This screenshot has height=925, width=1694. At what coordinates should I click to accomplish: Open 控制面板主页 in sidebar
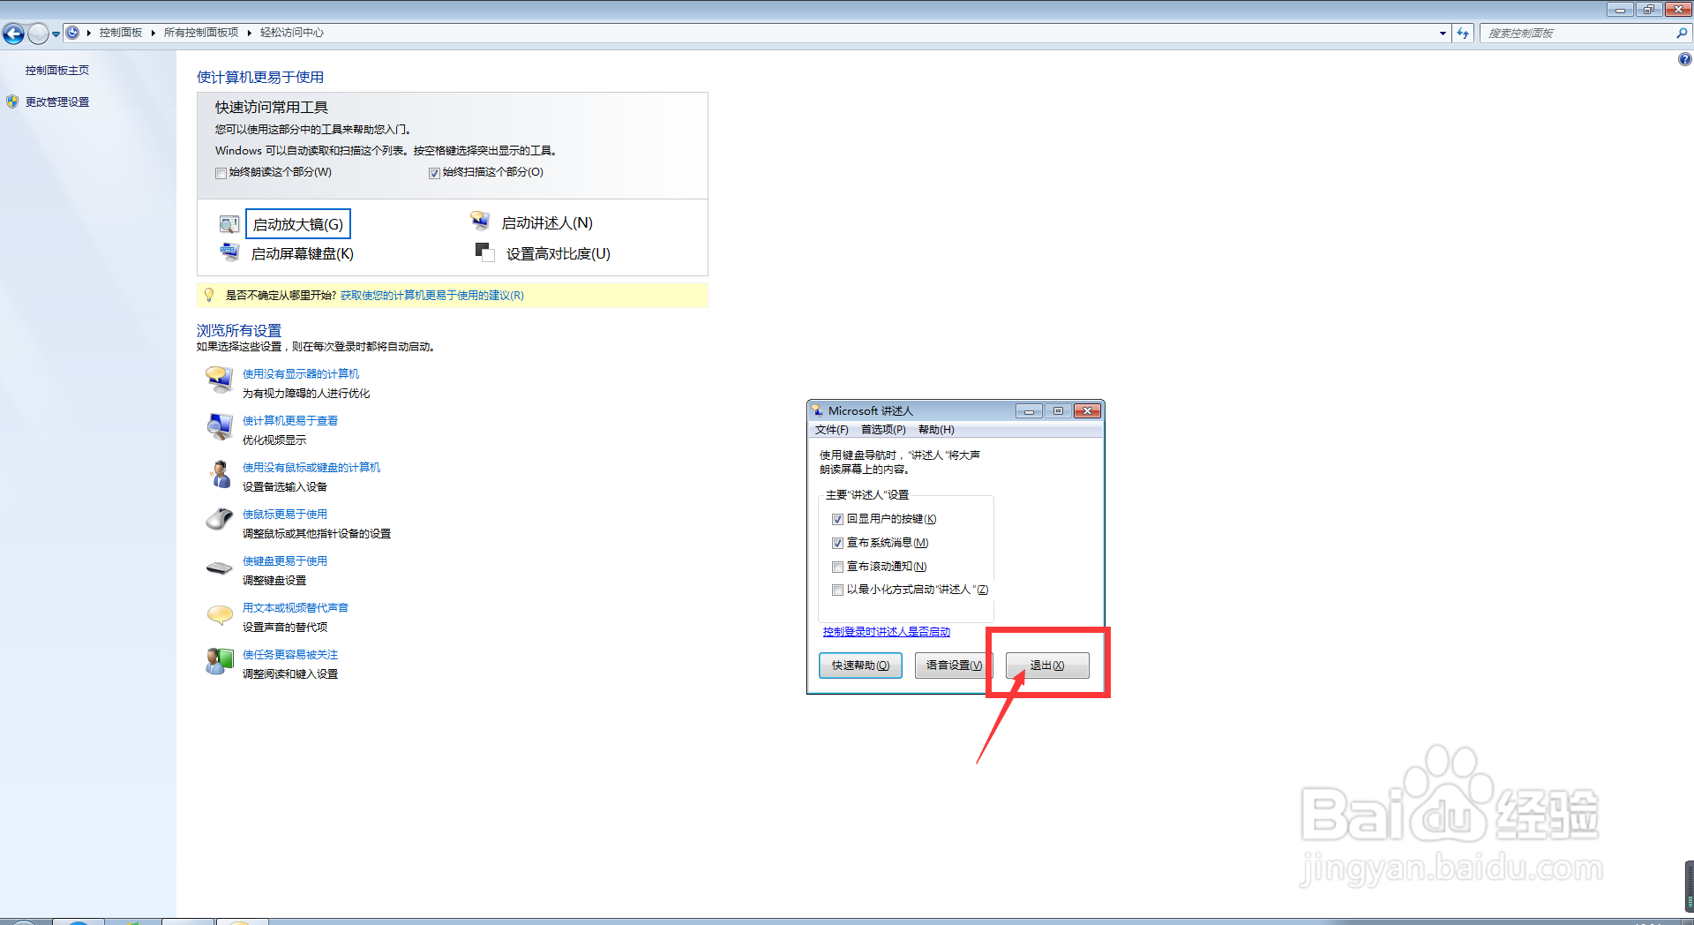[x=57, y=70]
